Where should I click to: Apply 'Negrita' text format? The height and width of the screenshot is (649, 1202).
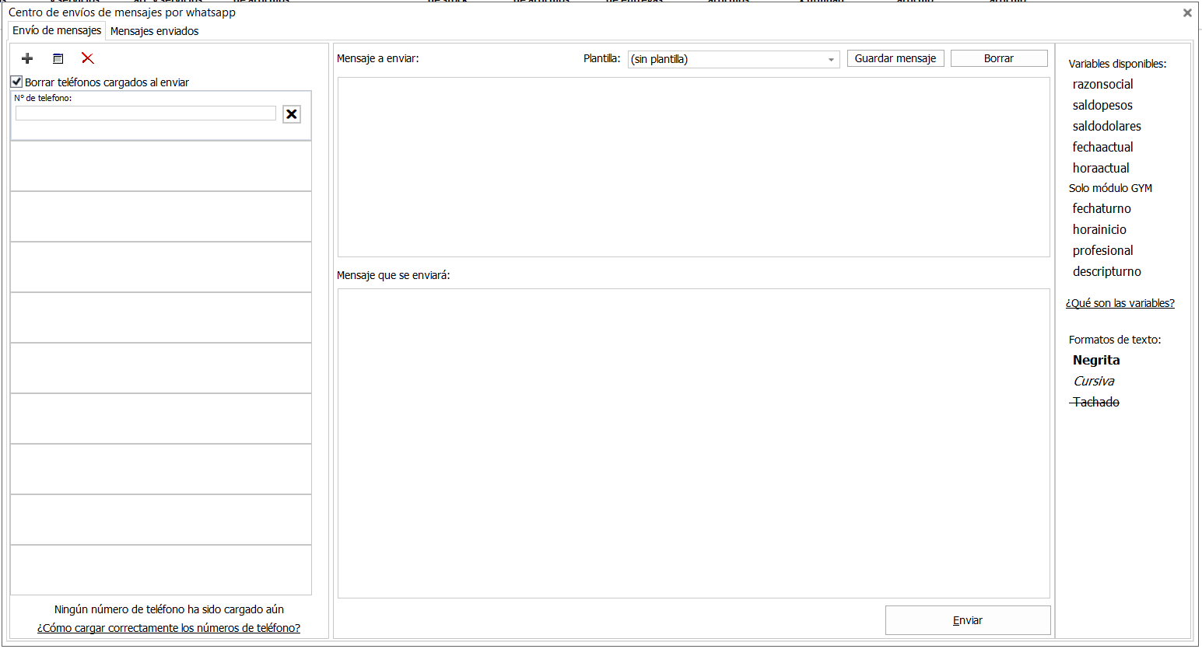pos(1096,360)
